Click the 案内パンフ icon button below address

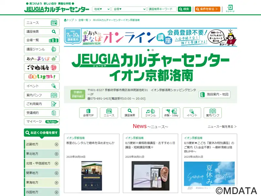[213, 113]
